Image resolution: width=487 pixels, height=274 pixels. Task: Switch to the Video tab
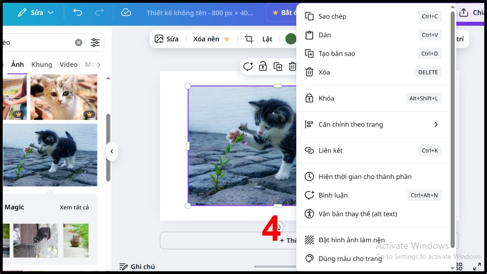[x=69, y=65]
